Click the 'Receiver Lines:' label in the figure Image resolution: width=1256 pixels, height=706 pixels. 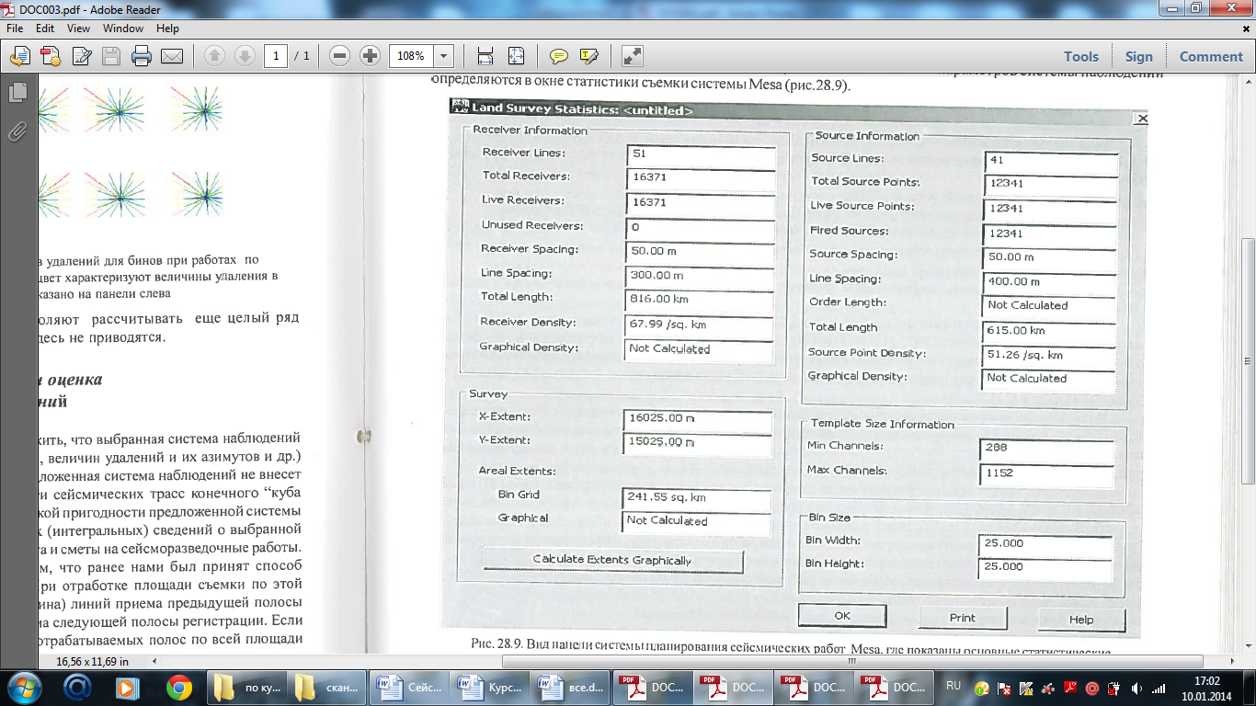click(524, 153)
